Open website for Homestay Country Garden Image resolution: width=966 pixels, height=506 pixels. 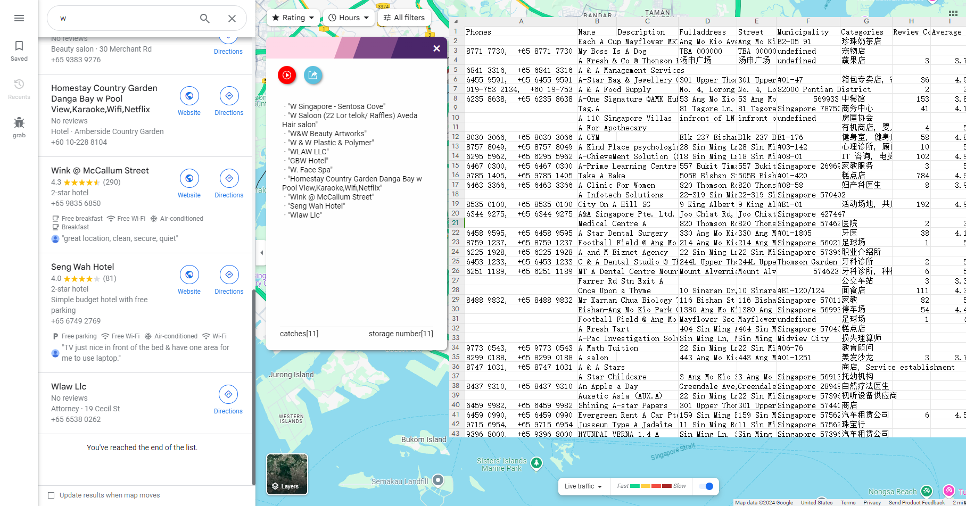(x=189, y=101)
